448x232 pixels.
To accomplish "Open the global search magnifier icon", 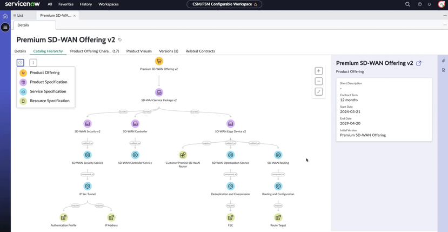I will pyautogui.click(x=407, y=4).
